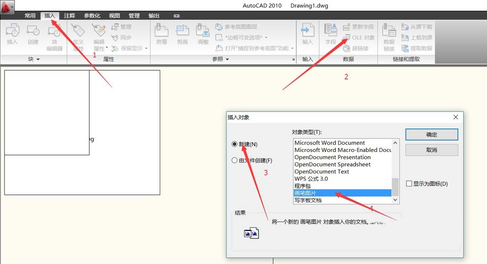Click the object type list scrollbar thumb

tap(395, 187)
